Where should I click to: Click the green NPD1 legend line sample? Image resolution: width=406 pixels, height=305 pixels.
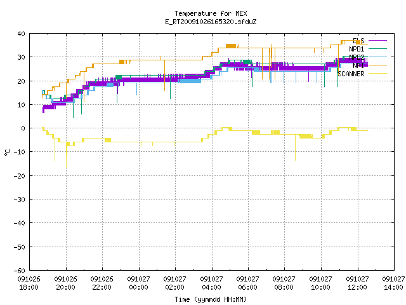377,48
